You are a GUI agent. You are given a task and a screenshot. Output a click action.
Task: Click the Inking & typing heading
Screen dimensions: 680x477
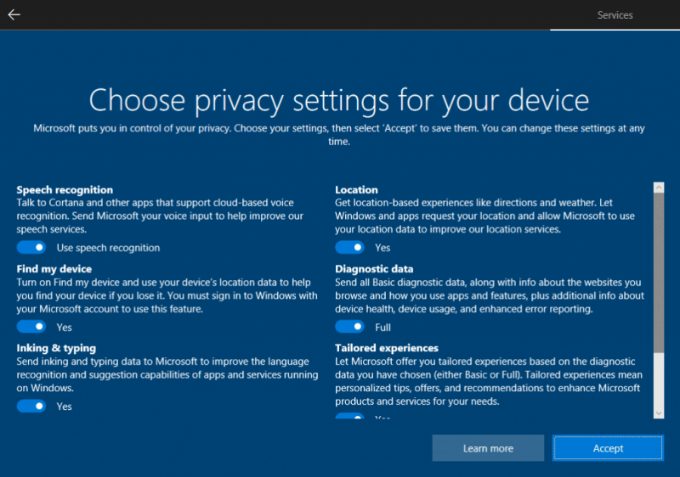point(56,348)
